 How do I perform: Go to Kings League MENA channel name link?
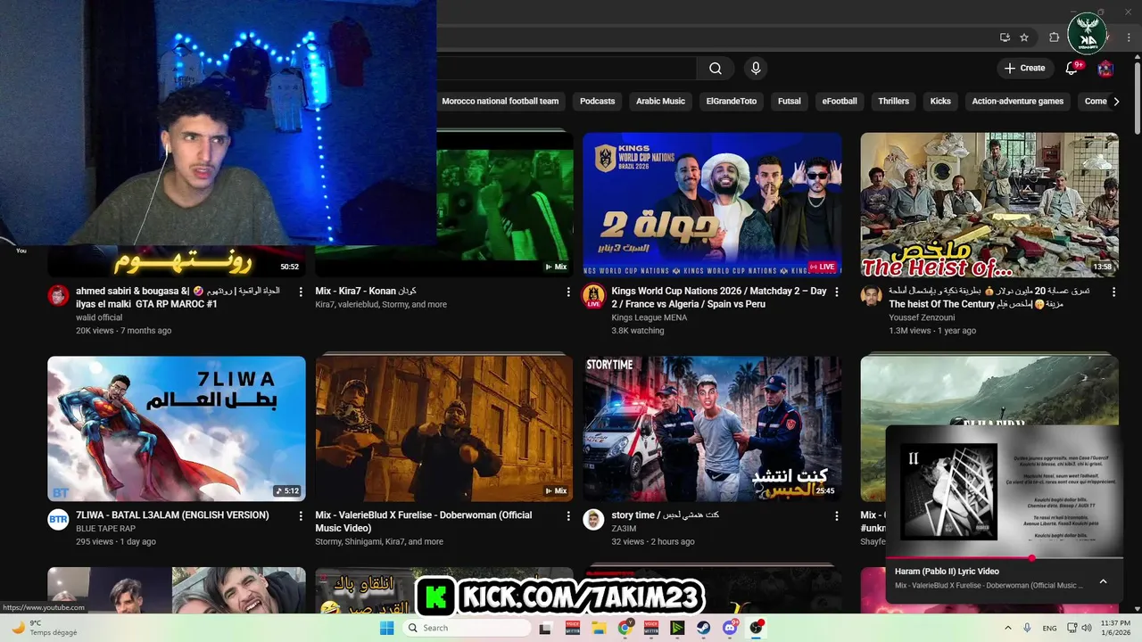point(649,317)
